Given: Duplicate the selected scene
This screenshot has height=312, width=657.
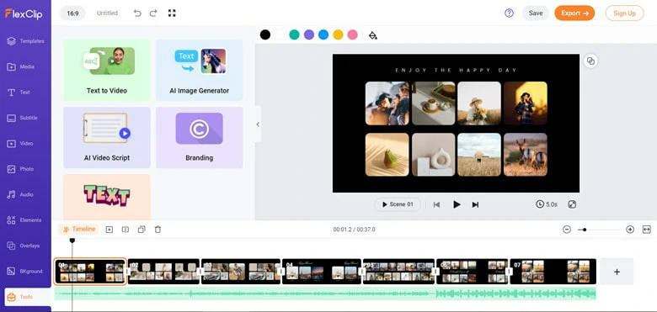Looking at the screenshot, I should click(x=142, y=230).
